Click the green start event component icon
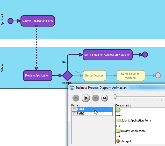165x146 pixels. point(118,110)
